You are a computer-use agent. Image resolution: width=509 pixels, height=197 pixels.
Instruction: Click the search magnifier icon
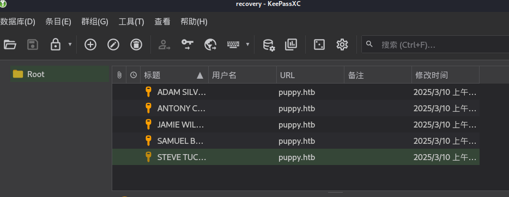pyautogui.click(x=369, y=44)
